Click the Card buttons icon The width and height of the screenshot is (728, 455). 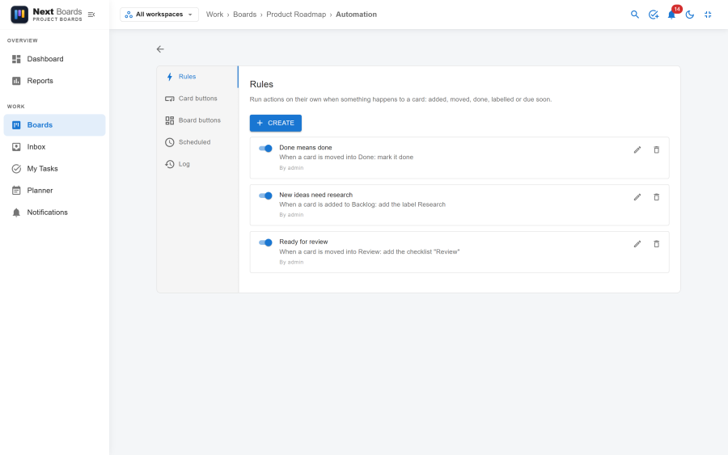(170, 99)
